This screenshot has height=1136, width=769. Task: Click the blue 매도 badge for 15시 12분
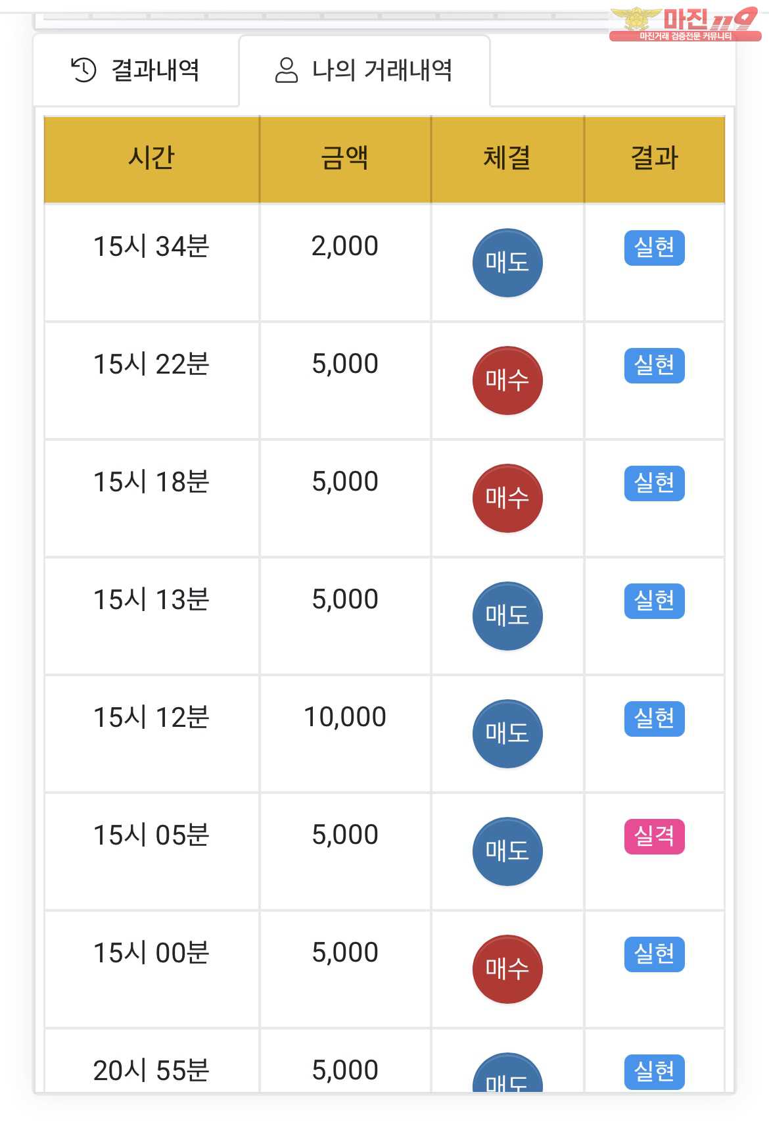tap(507, 733)
